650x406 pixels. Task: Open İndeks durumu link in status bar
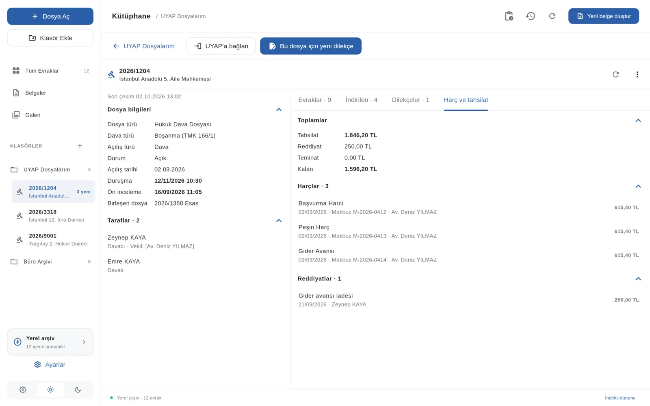pyautogui.click(x=620, y=398)
